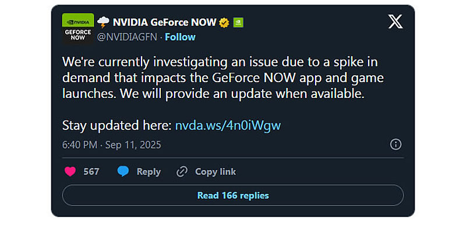The image size is (466, 225).
Task: Click the green NVIDIA affiliate badge
Action: 238,23
